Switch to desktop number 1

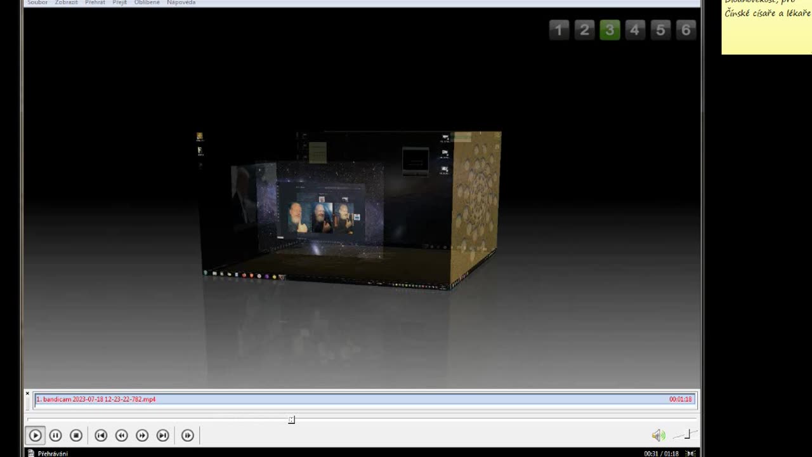[x=559, y=30]
